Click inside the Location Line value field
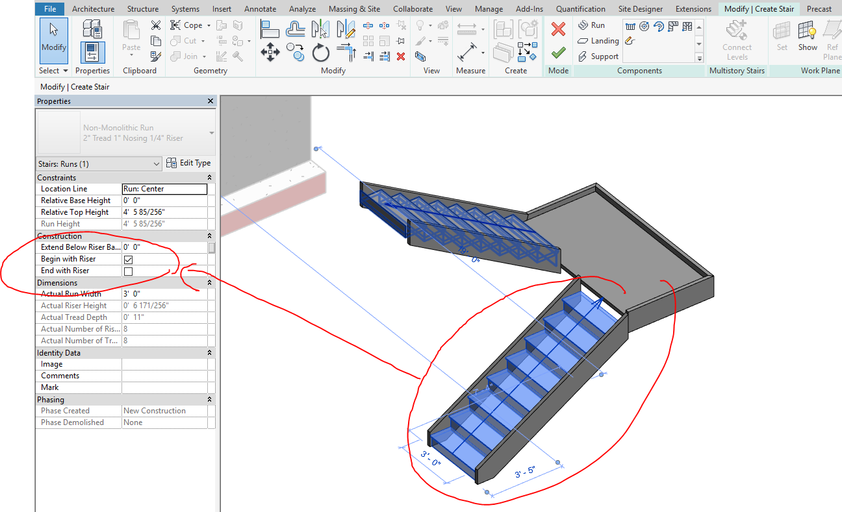Screen dimensions: 842x512 pyautogui.click(x=164, y=188)
